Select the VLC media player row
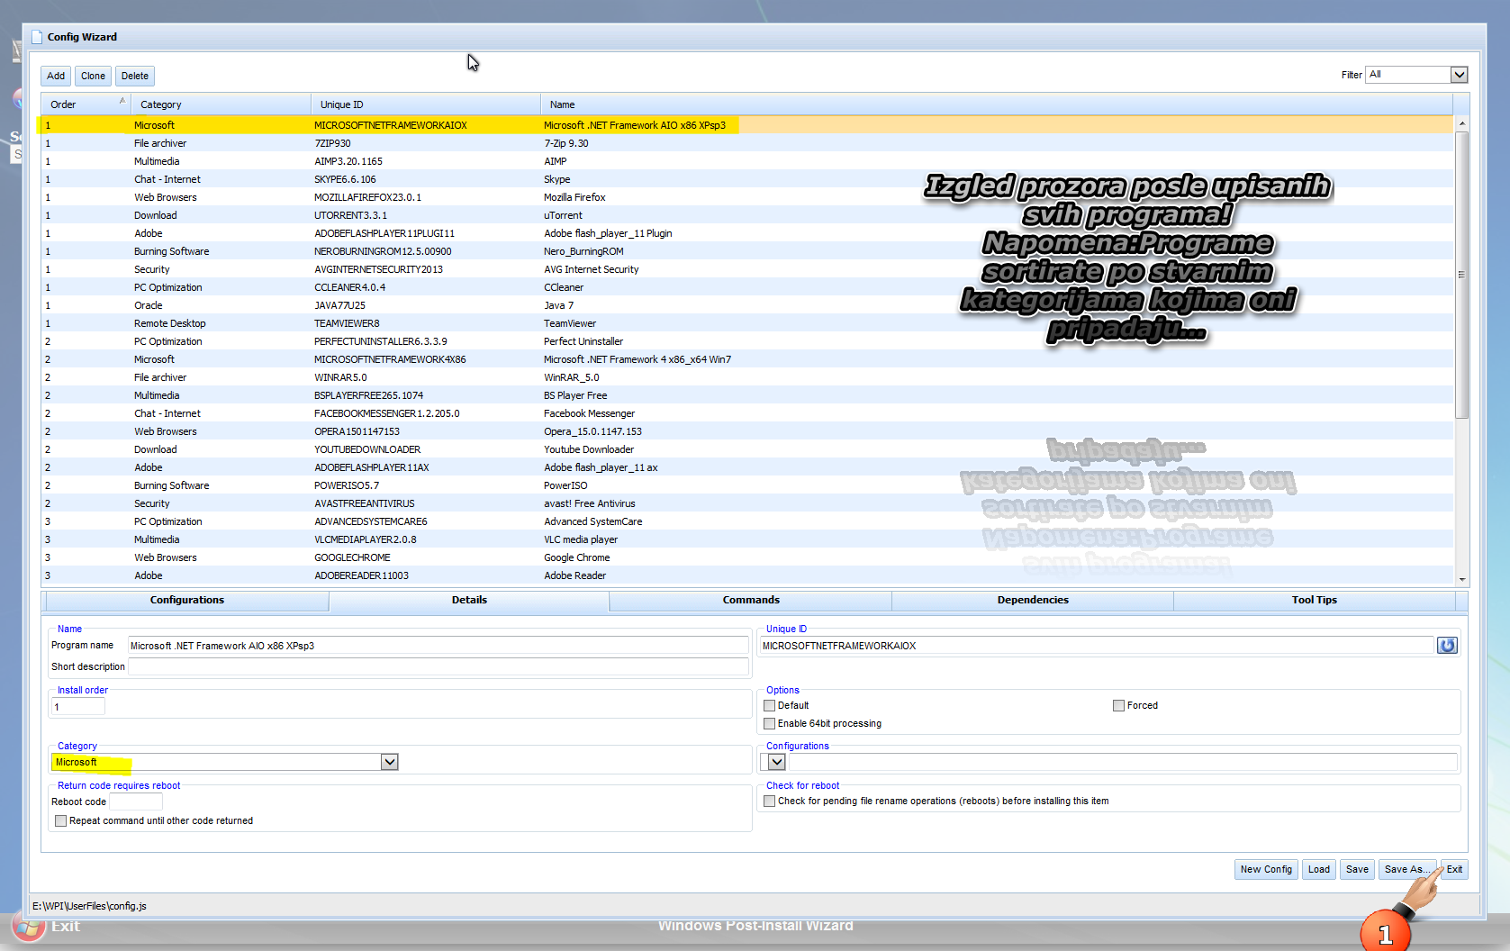 (x=747, y=539)
